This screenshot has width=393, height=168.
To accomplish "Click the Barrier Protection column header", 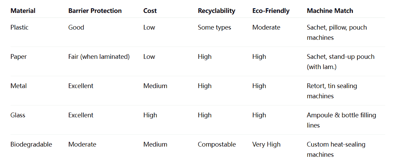I will [95, 11].
